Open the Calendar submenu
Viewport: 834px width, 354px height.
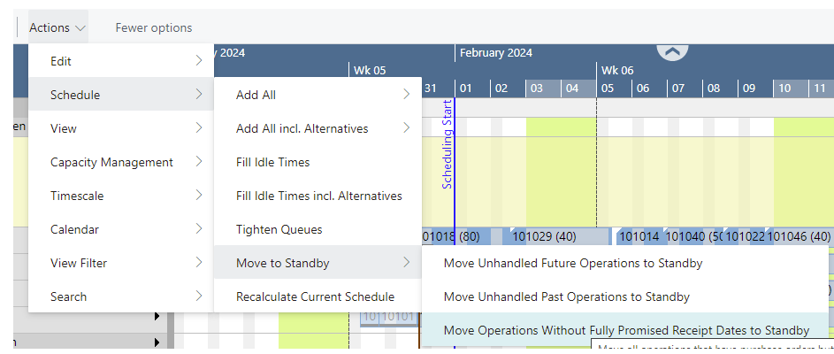121,229
